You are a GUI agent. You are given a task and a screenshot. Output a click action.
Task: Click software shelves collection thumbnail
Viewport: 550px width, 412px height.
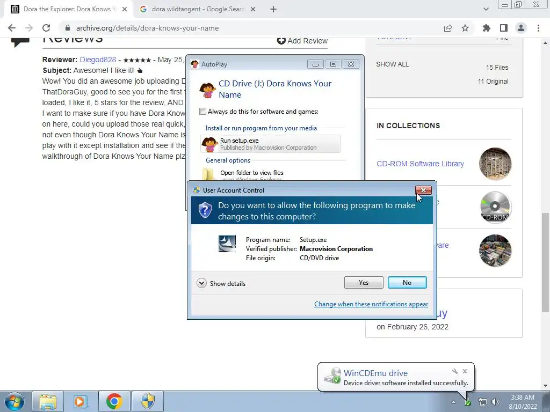click(x=495, y=251)
